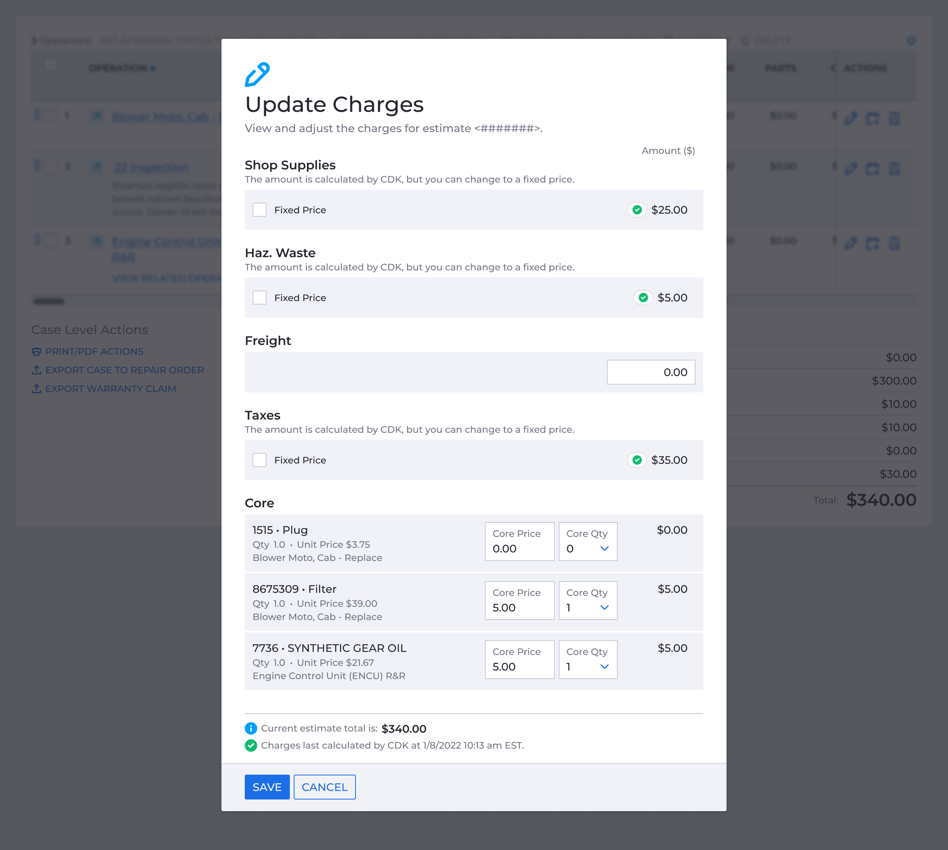The height and width of the screenshot is (850, 948).
Task: Click the Freight amount input field
Action: pyautogui.click(x=651, y=372)
